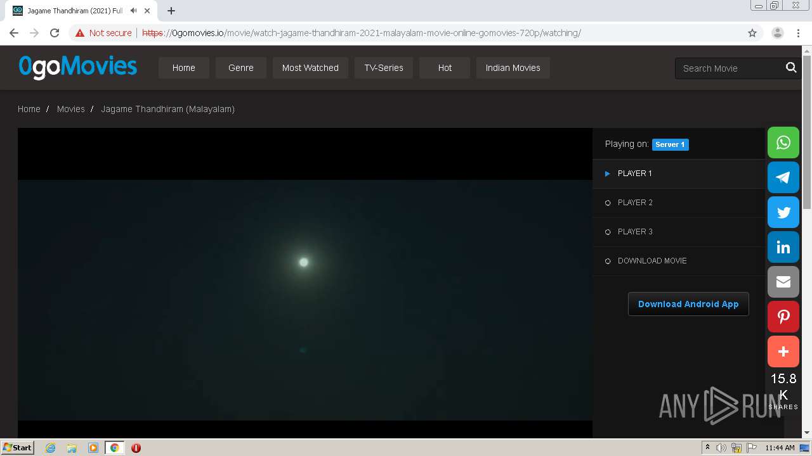Go to Home breadcrumb link
This screenshot has width=812, height=456.
(29, 109)
